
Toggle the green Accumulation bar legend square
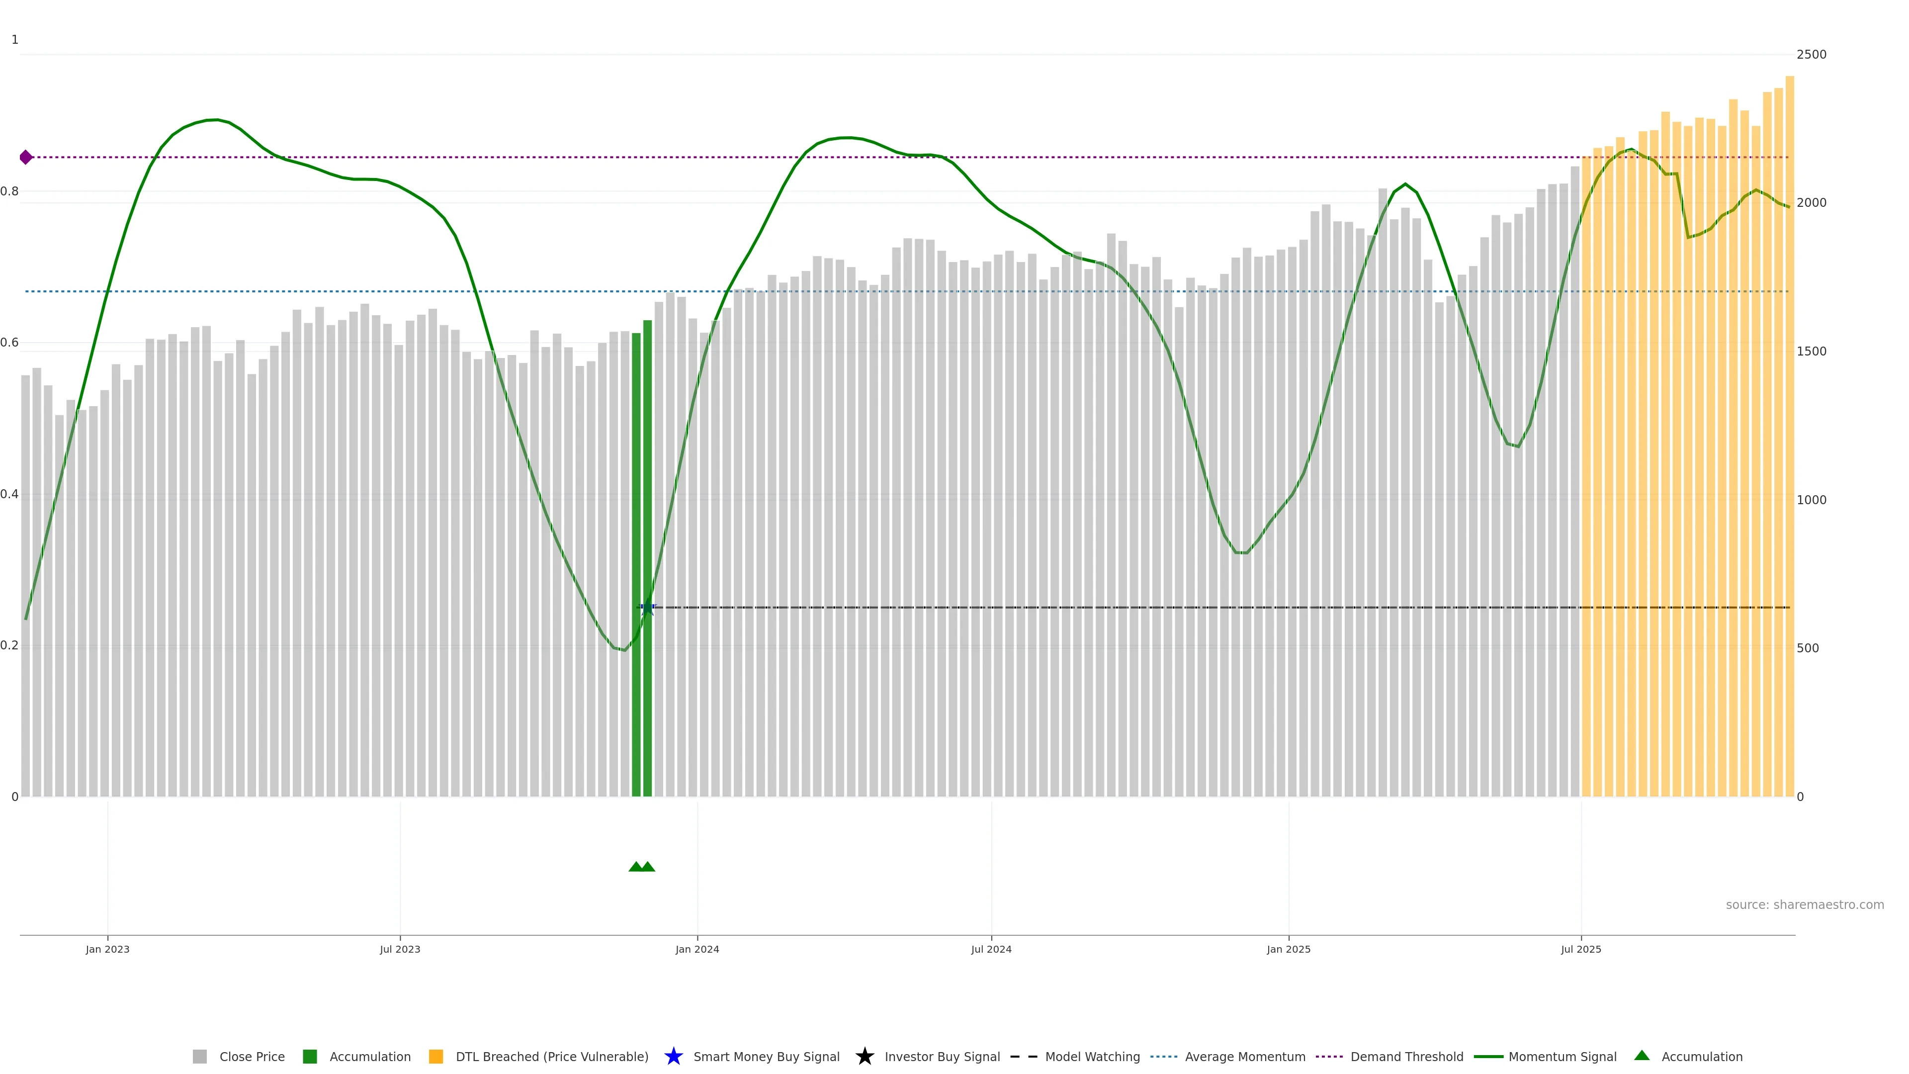tap(310, 1056)
